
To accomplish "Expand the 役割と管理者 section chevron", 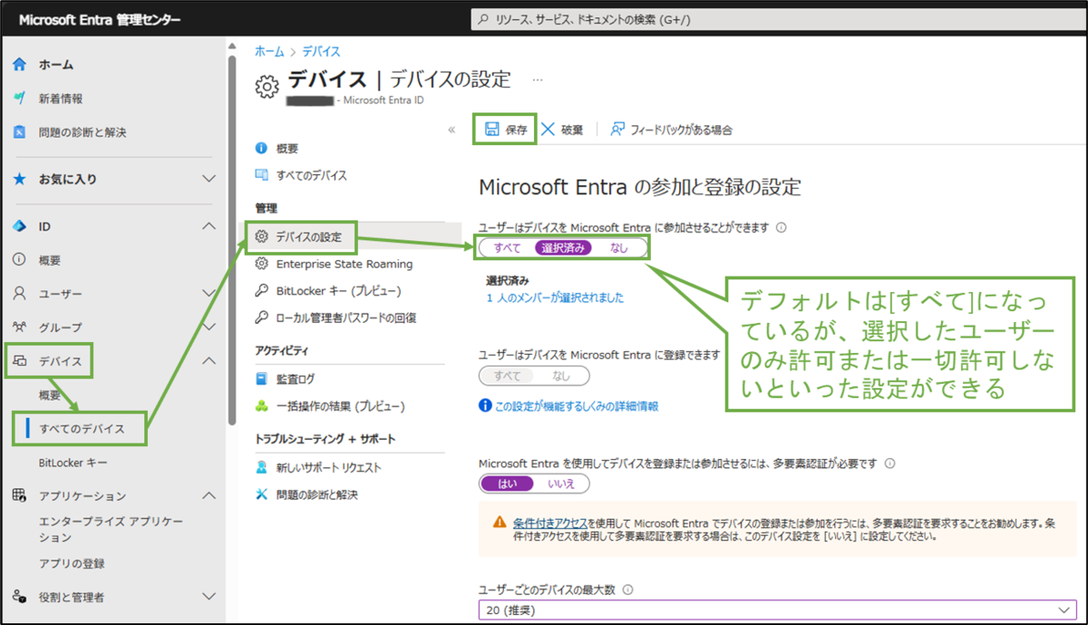I will pos(209,597).
